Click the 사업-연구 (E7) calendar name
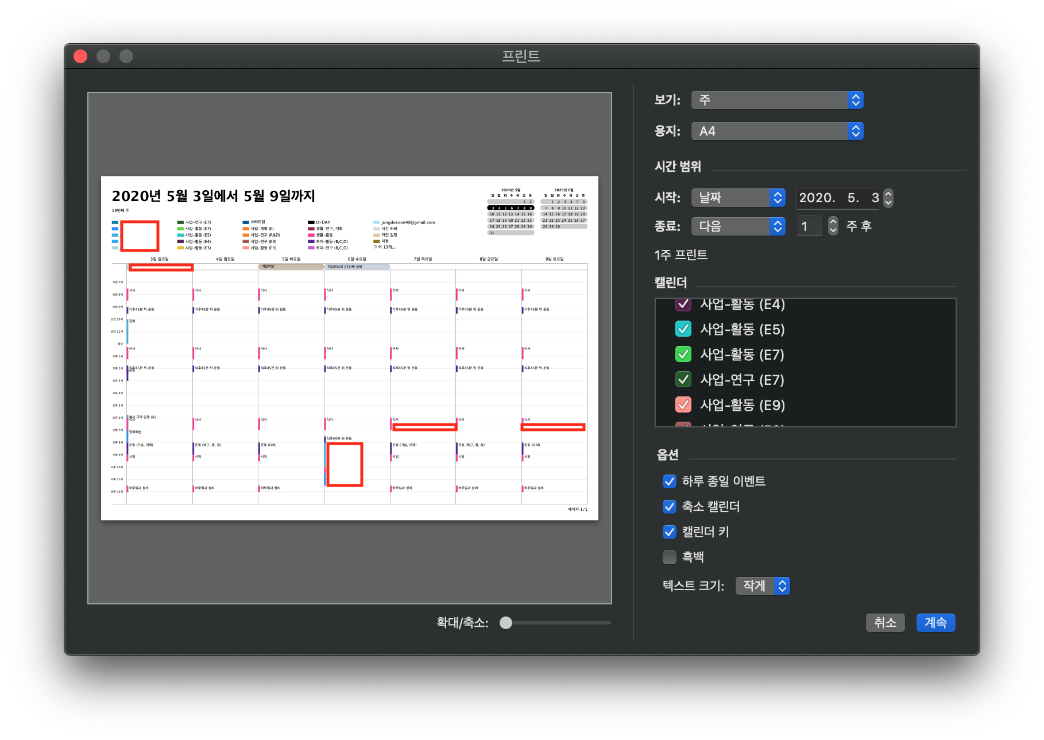 coord(742,380)
